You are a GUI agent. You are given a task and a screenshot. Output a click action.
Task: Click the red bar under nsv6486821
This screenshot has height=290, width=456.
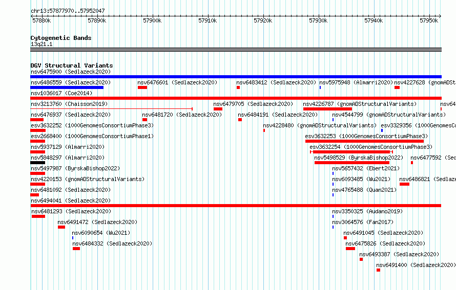[405, 184]
